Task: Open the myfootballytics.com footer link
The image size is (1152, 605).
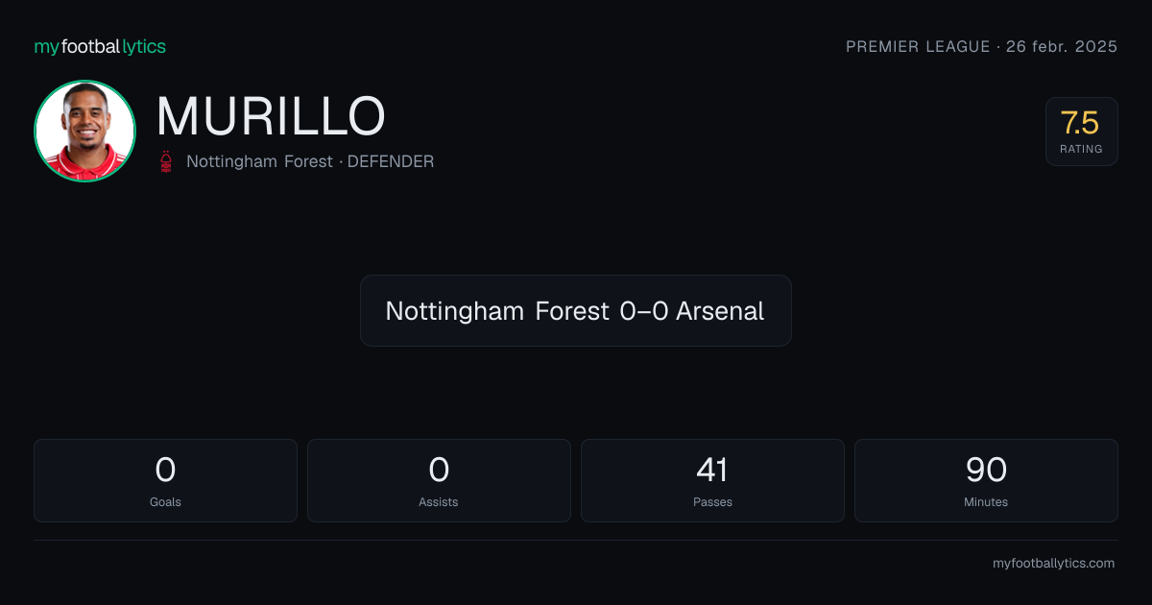Action: pos(1053,564)
